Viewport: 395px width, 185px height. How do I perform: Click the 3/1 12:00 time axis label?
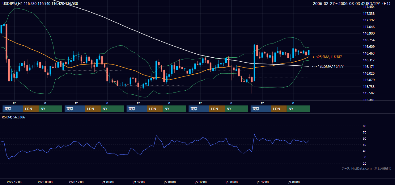138,182
